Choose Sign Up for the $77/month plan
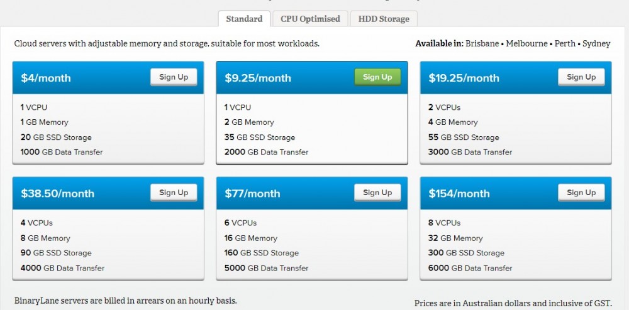Screen dimensions: 629x310 pyautogui.click(x=377, y=193)
